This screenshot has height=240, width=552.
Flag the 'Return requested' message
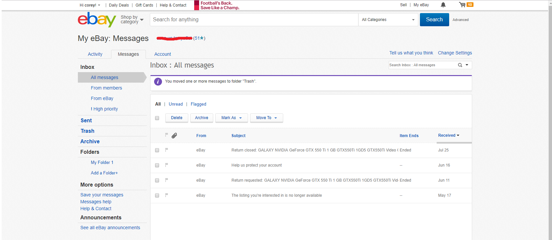pyautogui.click(x=167, y=180)
